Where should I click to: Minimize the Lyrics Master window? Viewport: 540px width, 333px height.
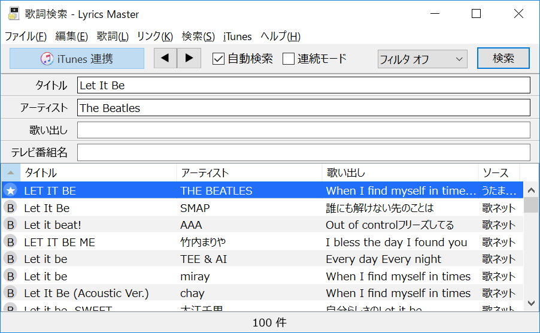point(435,14)
